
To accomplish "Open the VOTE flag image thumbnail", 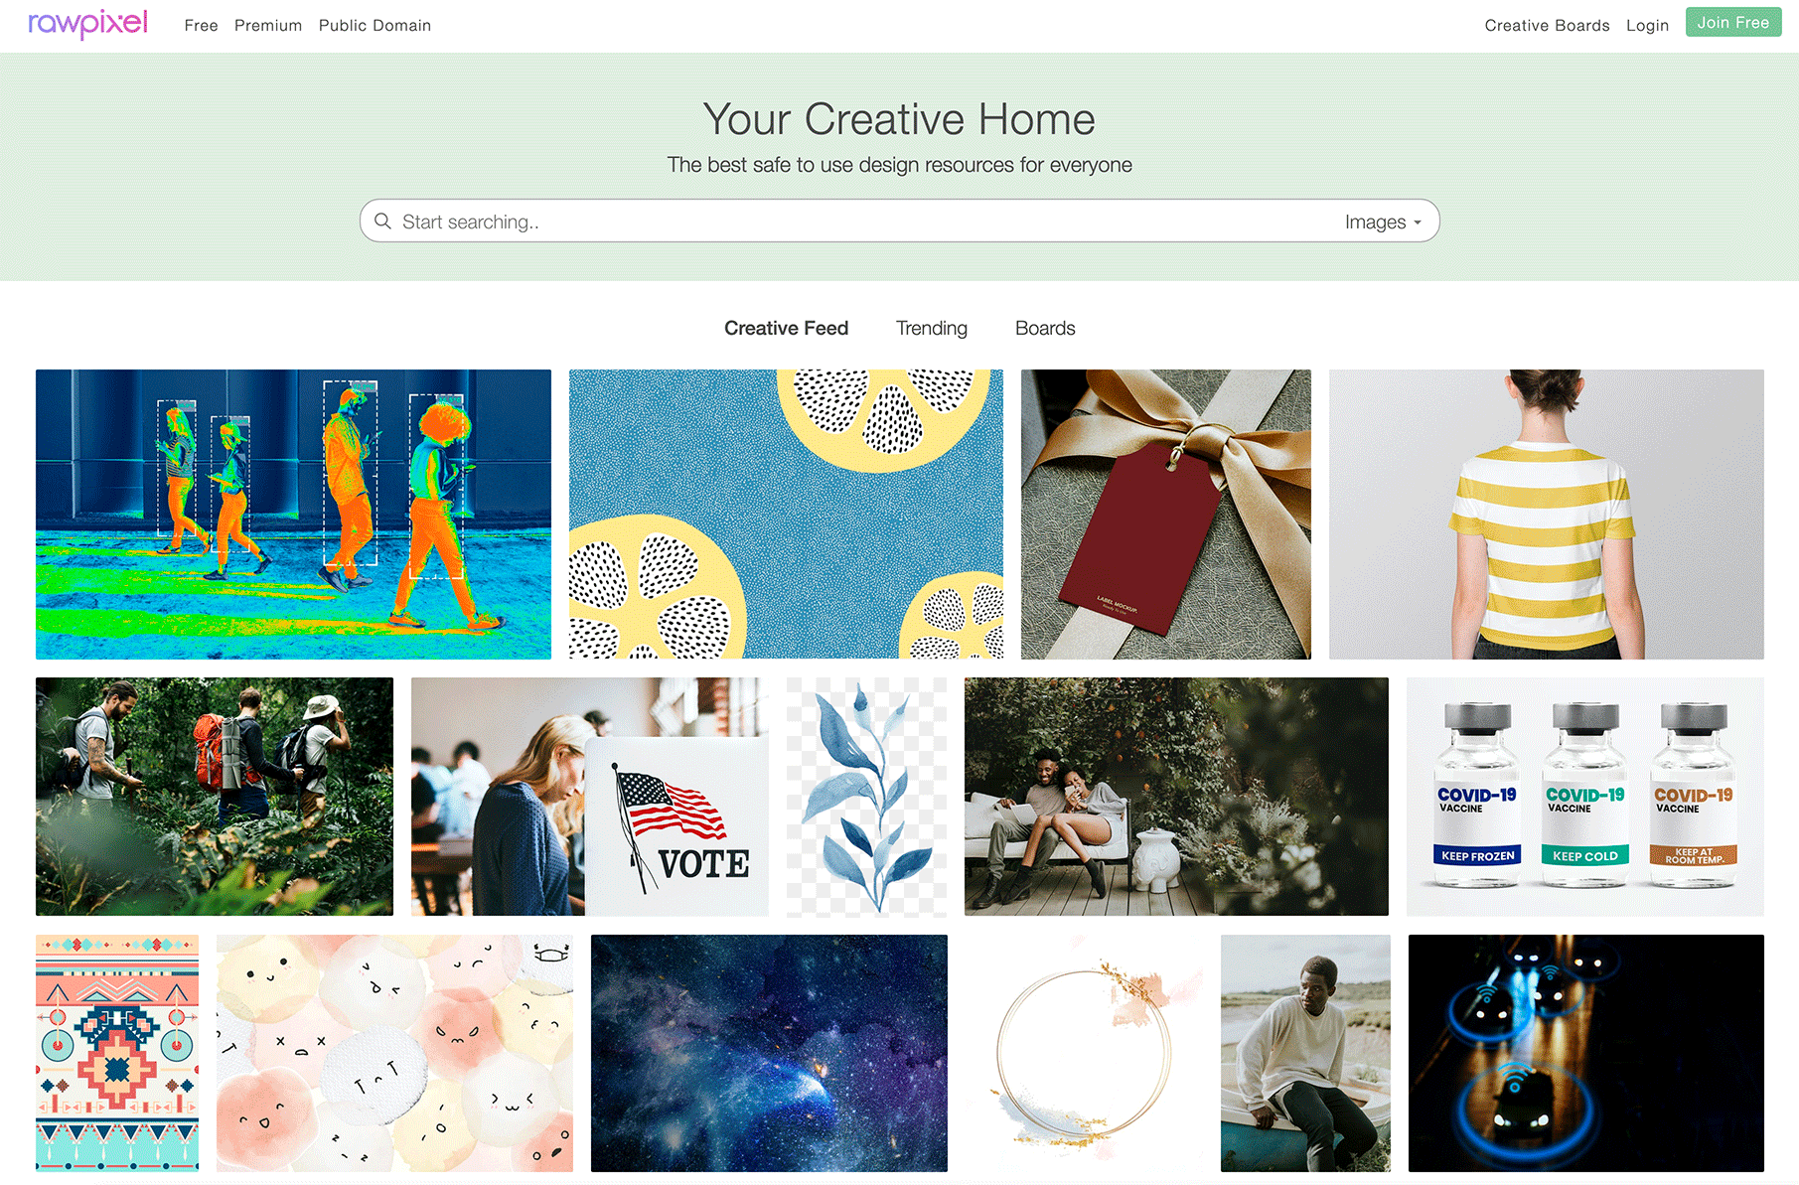I will coord(589,797).
